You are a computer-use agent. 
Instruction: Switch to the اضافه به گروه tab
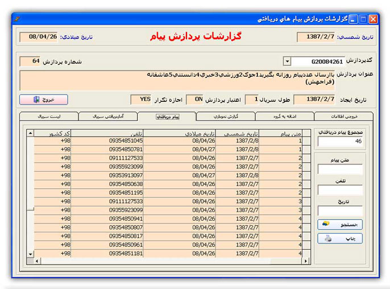pos(285,117)
